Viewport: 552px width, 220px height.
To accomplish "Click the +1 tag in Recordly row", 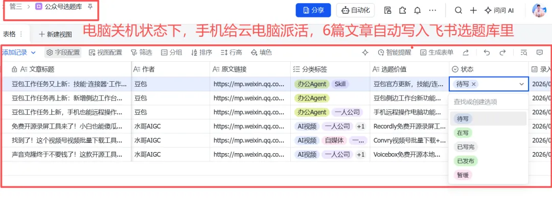I will click(x=360, y=126).
